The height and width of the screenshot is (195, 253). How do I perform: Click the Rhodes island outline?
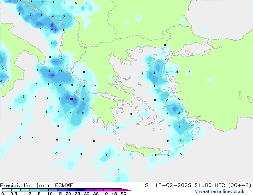click(x=196, y=132)
